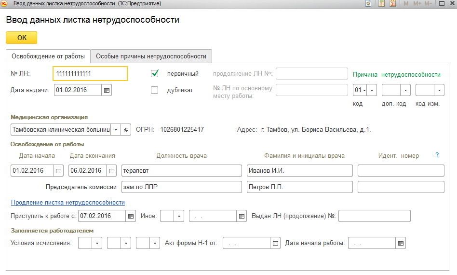
Task: Check the дубликат checkbox
Action: tap(154, 90)
